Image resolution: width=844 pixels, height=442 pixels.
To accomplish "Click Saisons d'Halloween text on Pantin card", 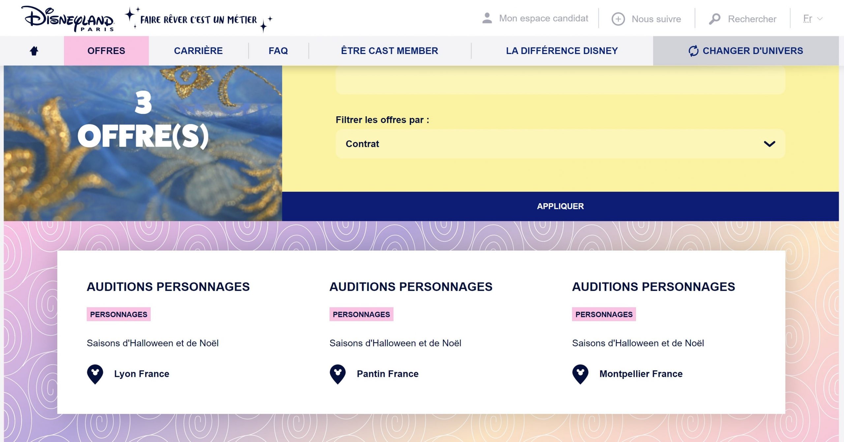I will point(395,343).
